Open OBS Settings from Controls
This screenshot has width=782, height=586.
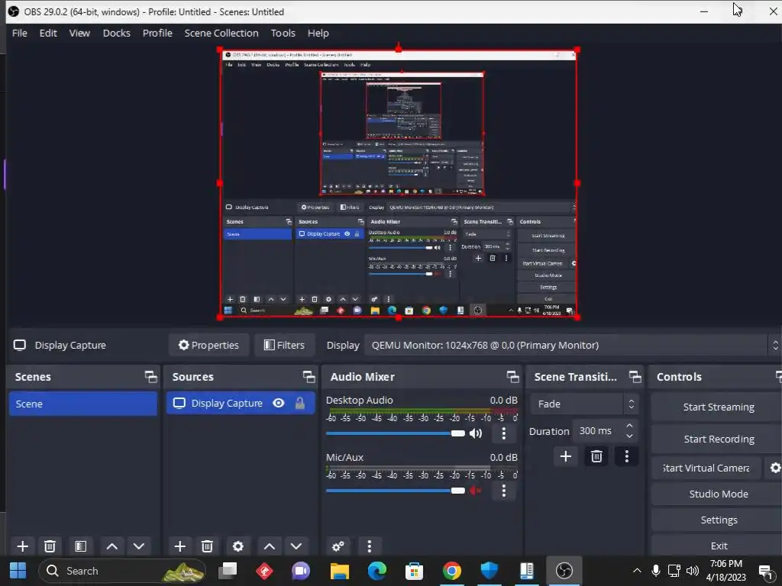tap(718, 520)
